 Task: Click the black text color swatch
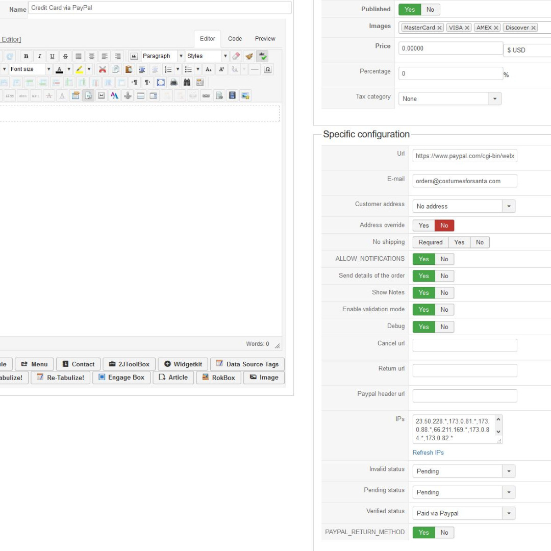59,69
